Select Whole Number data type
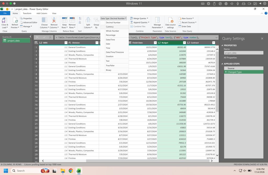 tap(114, 31)
